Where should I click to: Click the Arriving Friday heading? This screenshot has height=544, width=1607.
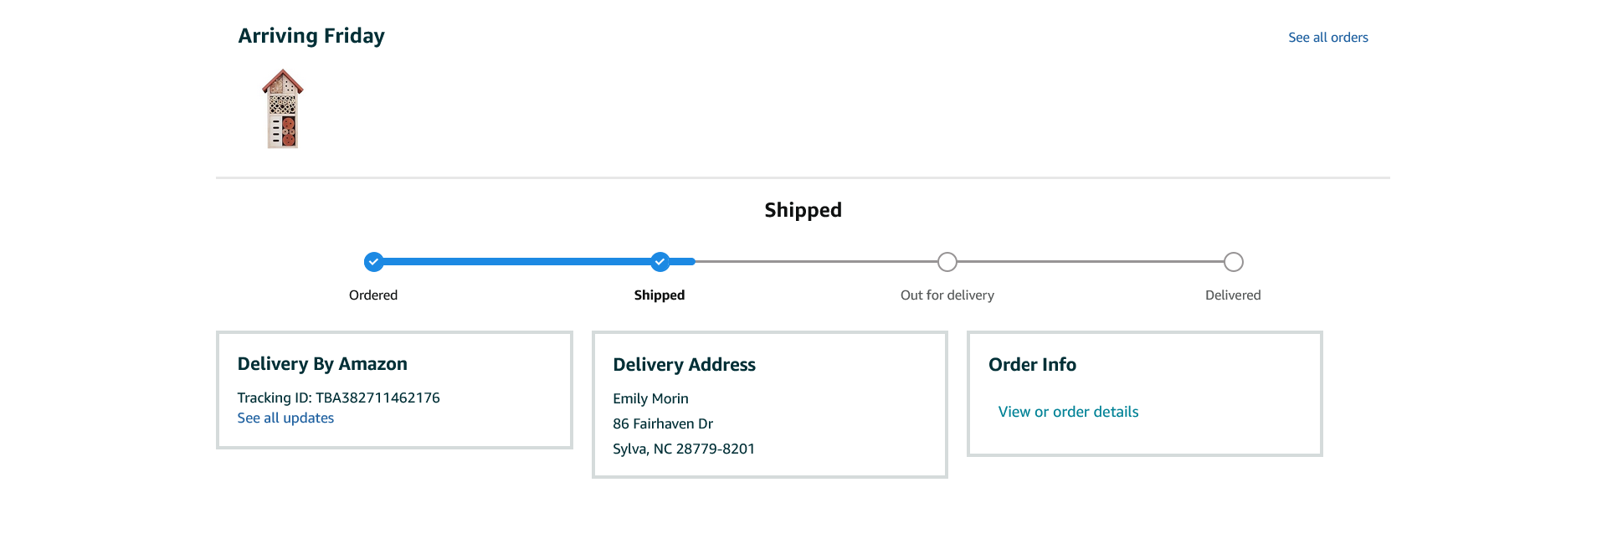click(311, 36)
